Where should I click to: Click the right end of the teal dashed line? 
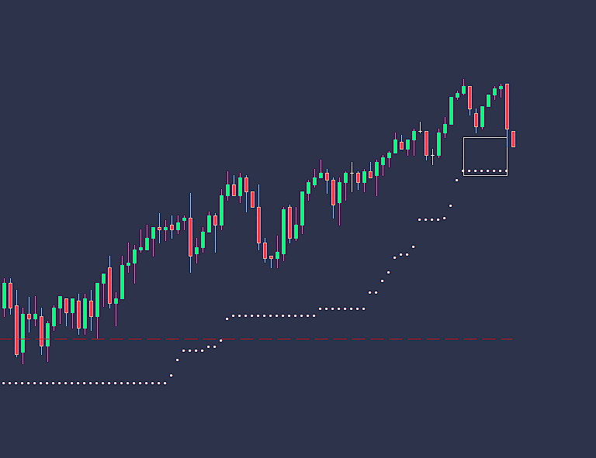511,339
